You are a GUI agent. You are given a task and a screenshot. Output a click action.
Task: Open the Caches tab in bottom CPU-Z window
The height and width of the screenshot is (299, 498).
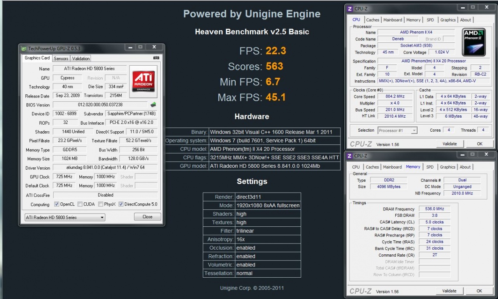pyautogui.click(x=372, y=167)
